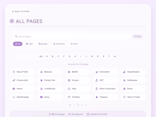This screenshot has width=156, height=117.
Task: Filter pages by 'groups' category
Action: tap(43, 44)
